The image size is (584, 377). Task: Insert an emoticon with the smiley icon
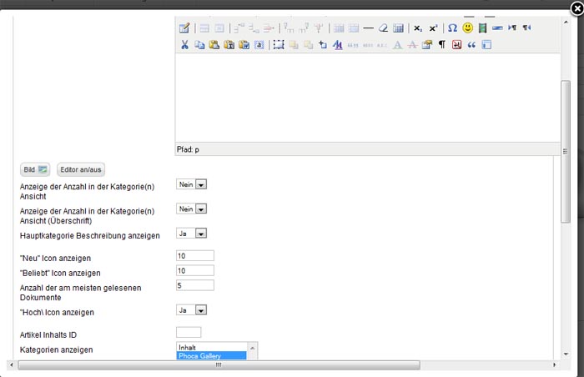[x=468, y=28]
